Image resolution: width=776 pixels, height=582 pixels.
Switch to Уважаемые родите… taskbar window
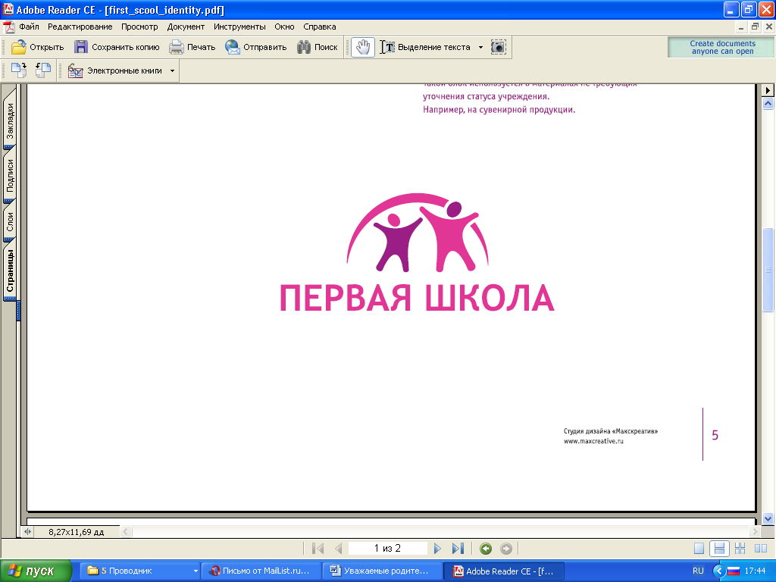pos(382,571)
